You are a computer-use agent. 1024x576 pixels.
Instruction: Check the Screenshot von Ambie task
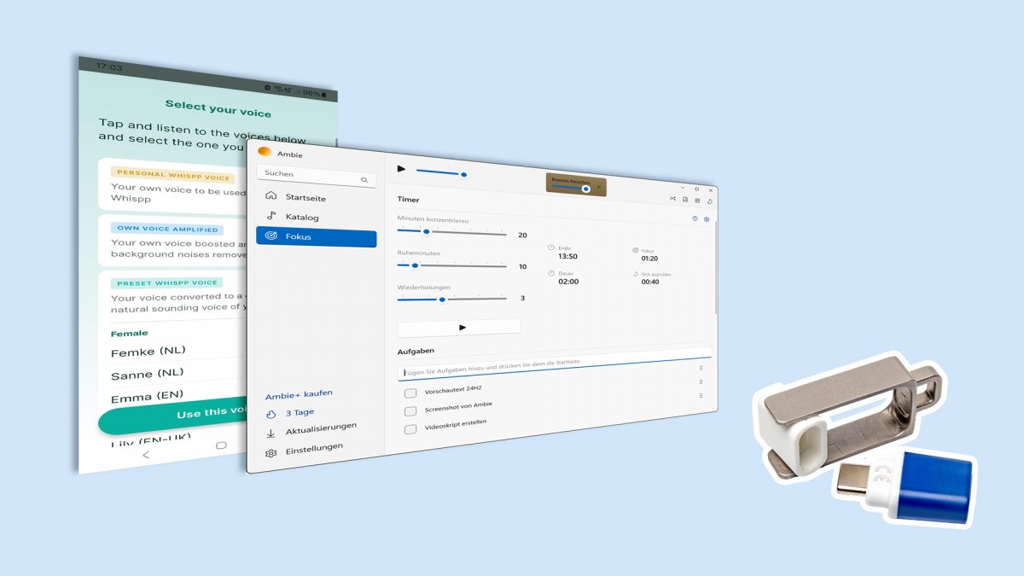[x=410, y=410]
